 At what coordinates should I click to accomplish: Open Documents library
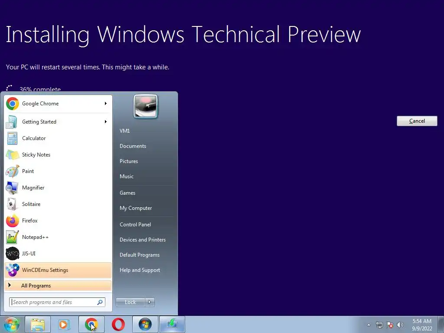pyautogui.click(x=133, y=146)
